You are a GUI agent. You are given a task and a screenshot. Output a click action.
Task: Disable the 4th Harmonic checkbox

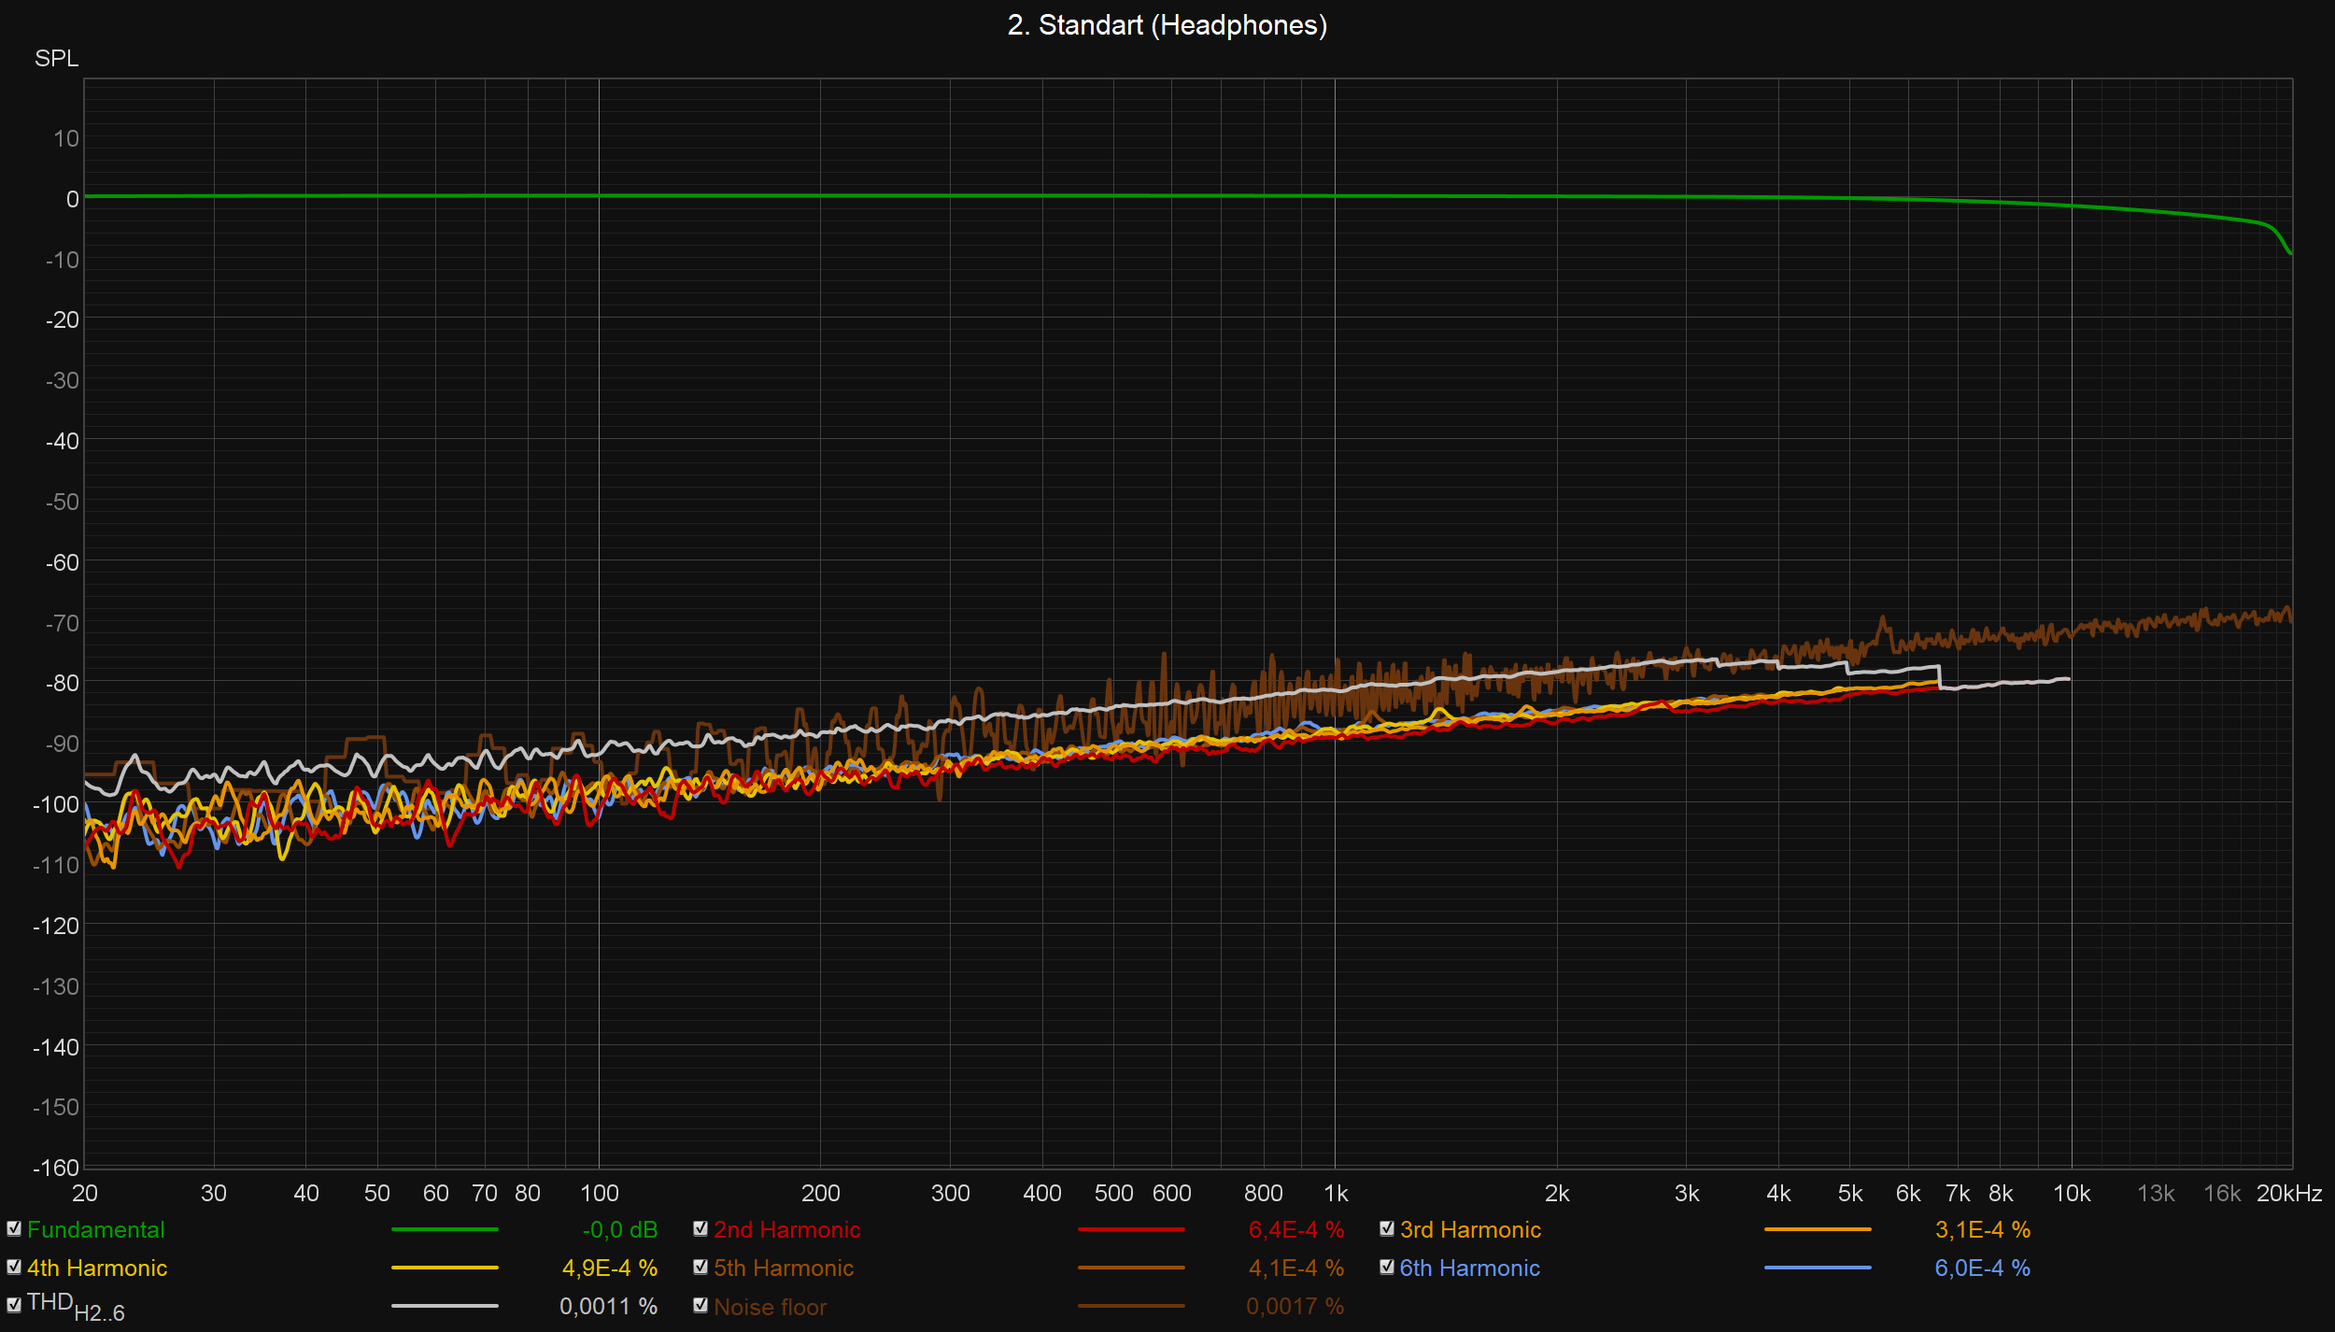pos(14,1268)
